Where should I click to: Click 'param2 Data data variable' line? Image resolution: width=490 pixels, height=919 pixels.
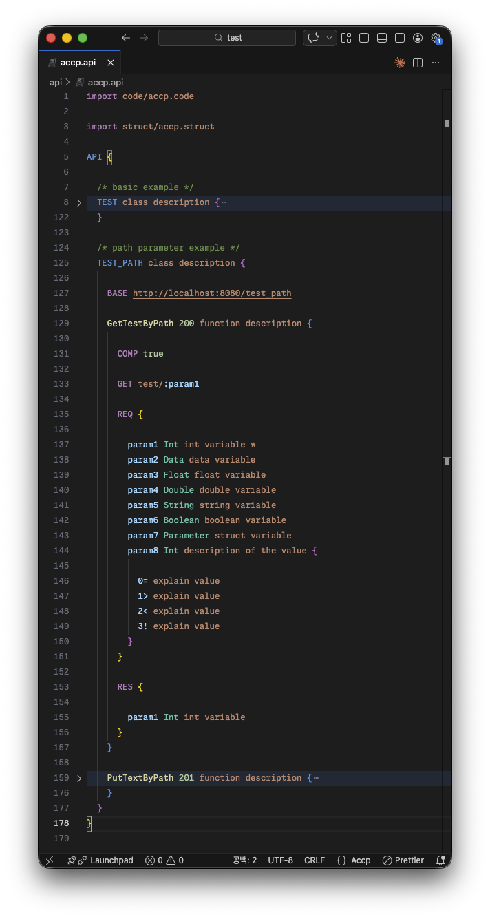(191, 460)
